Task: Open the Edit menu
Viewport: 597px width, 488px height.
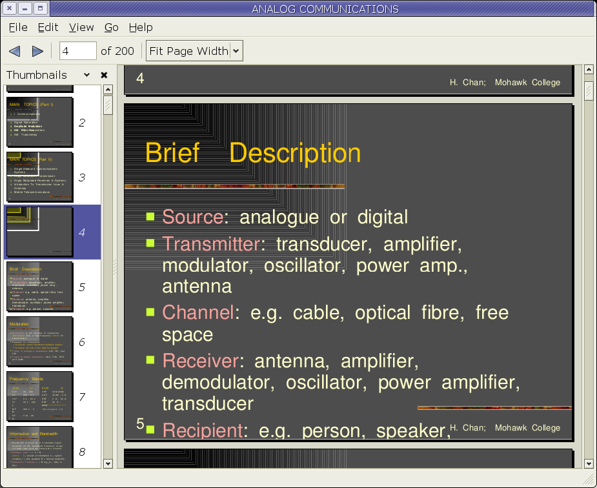Action: point(48,27)
